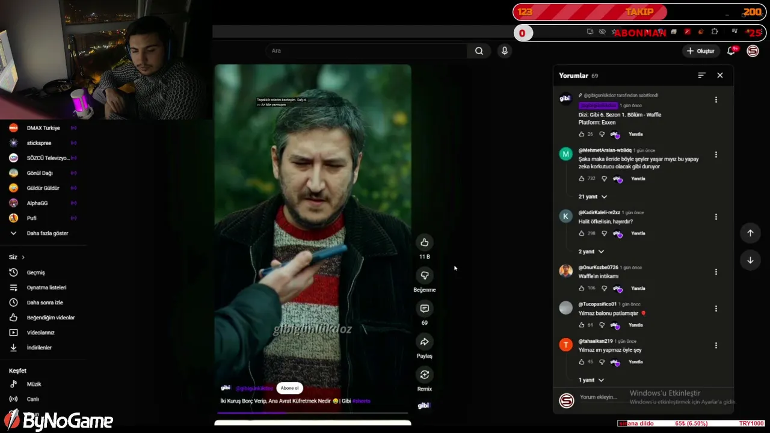Expand 1 yanıt replies
This screenshot has height=433, width=770.
tap(591, 380)
